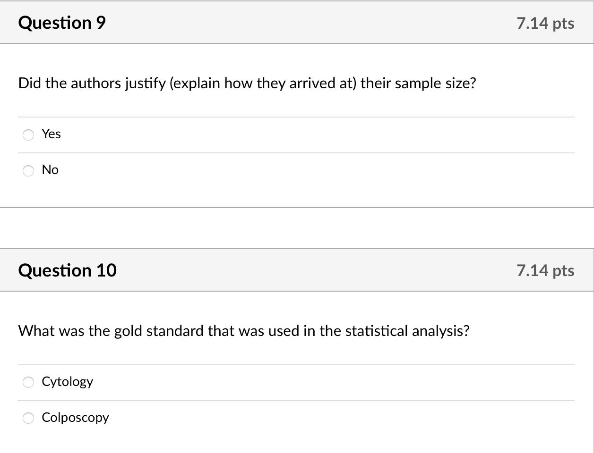The width and height of the screenshot is (594, 453).
Task: Click the 7.14 pts label for Question 9
Action: 545,23
